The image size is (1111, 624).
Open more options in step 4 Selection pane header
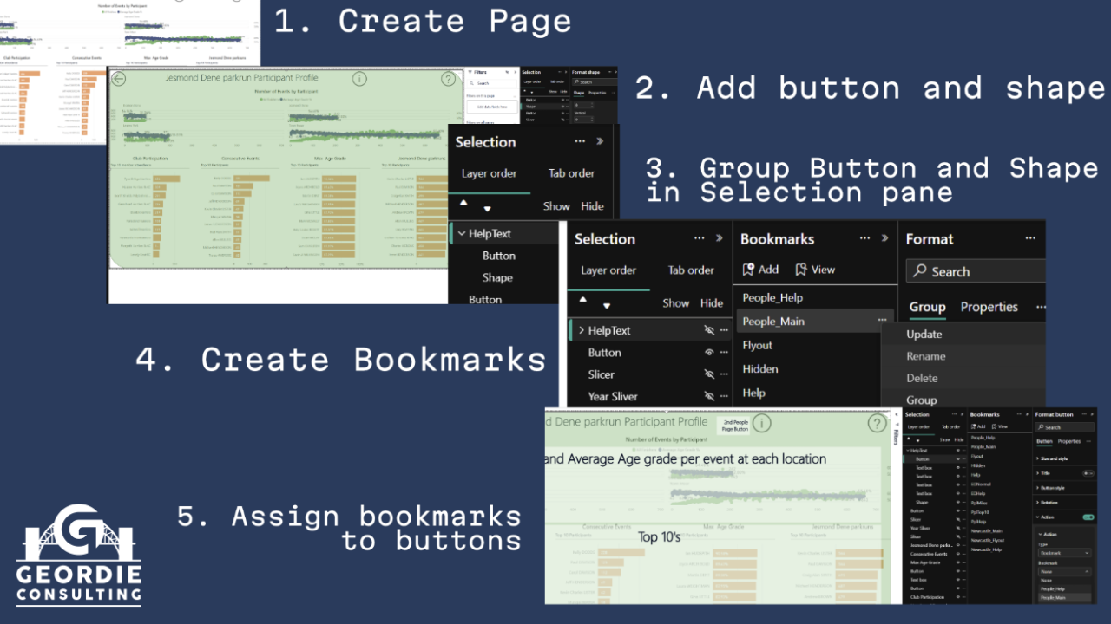(x=699, y=238)
